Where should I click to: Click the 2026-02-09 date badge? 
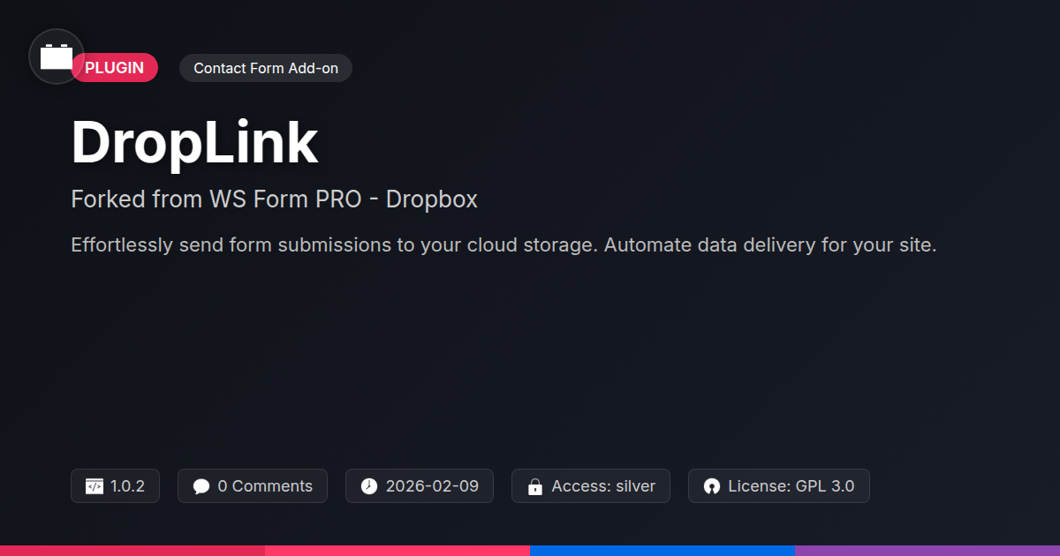tap(420, 486)
